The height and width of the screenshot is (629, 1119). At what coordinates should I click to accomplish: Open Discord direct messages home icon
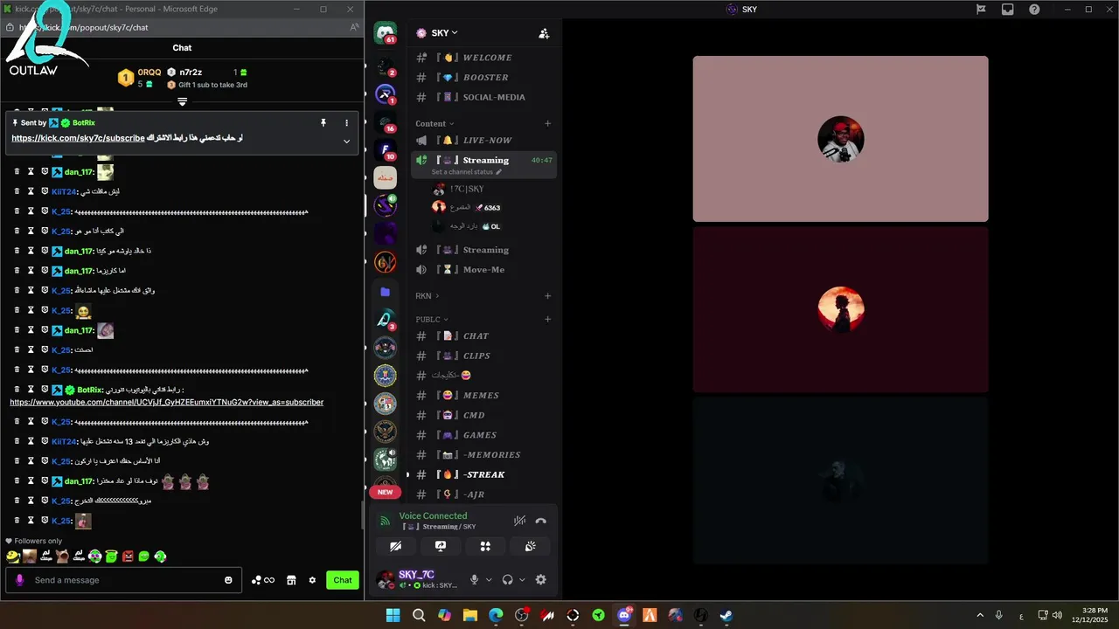tap(386, 33)
